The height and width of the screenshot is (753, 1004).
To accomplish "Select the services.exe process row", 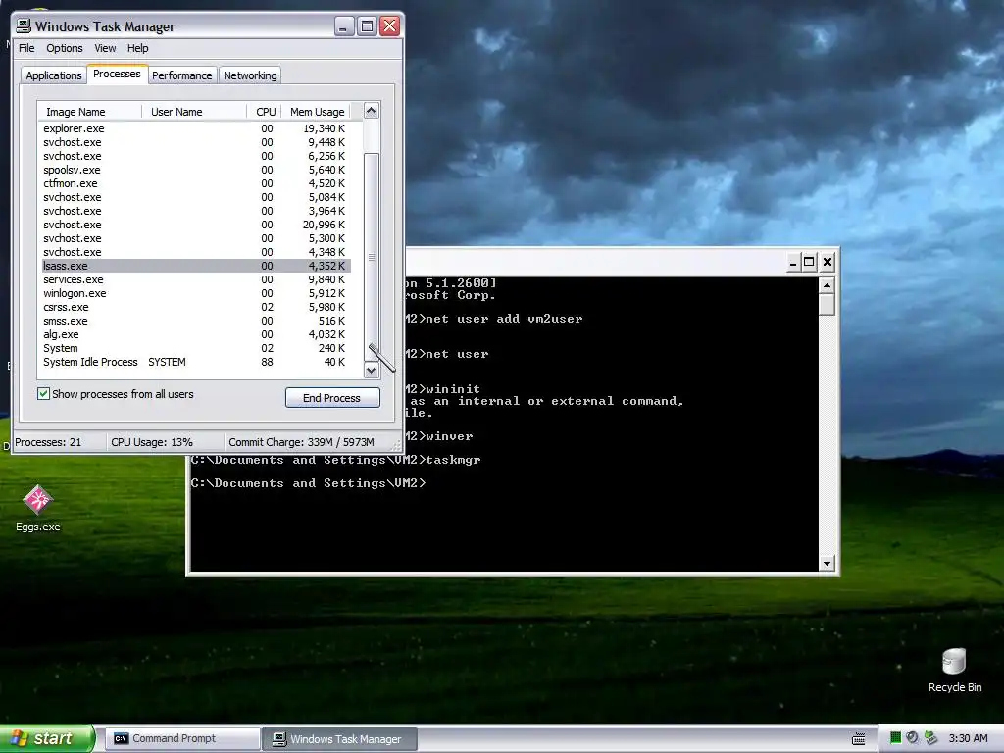I will click(196, 279).
